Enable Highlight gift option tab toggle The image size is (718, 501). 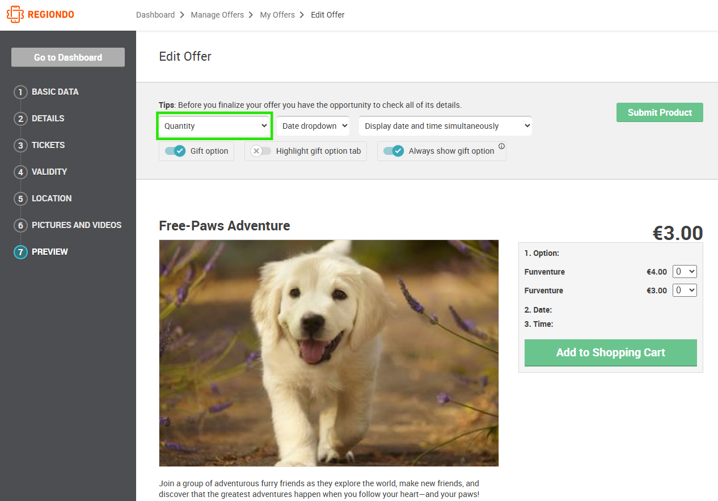tap(261, 151)
